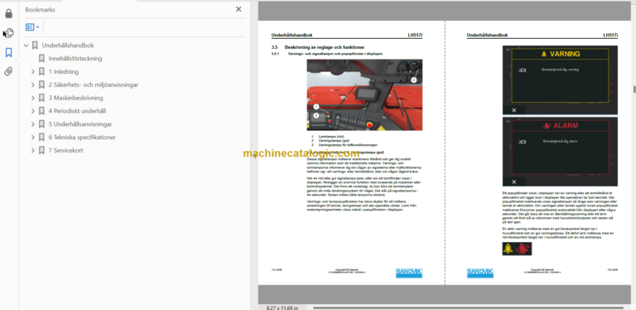Collapse the Underhållshandbok root bookmark
Image resolution: width=636 pixels, height=310 pixels.
click(26, 46)
